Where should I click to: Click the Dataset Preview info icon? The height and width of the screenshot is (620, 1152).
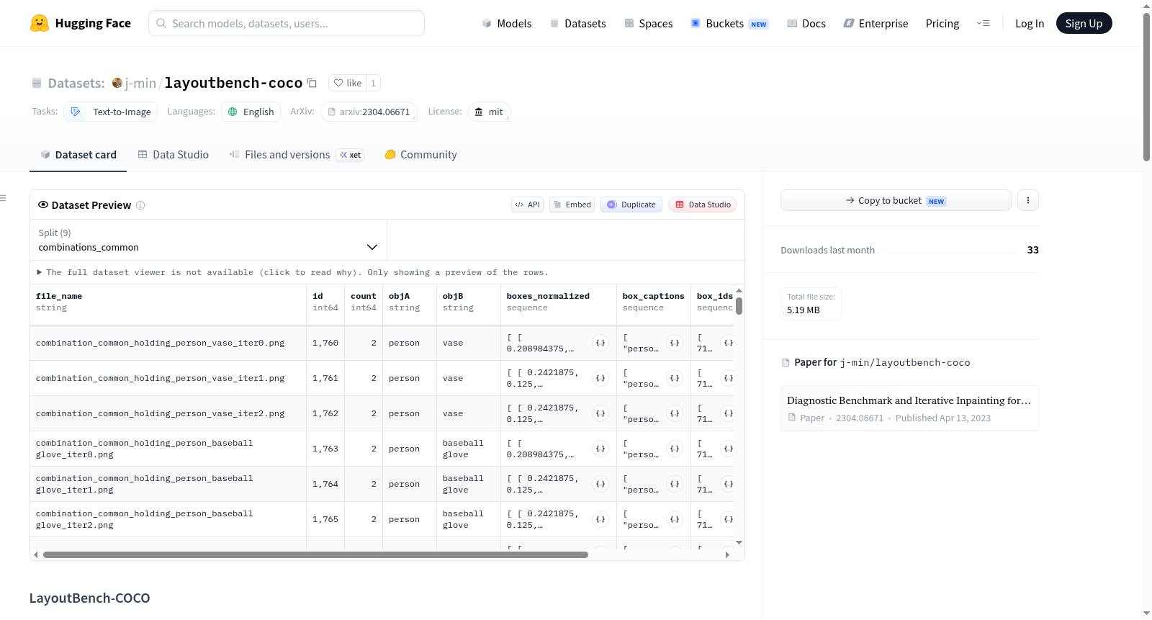pyautogui.click(x=140, y=205)
